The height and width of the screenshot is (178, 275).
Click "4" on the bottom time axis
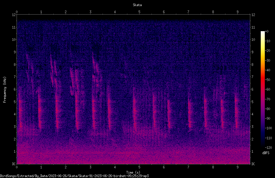(x=115, y=167)
